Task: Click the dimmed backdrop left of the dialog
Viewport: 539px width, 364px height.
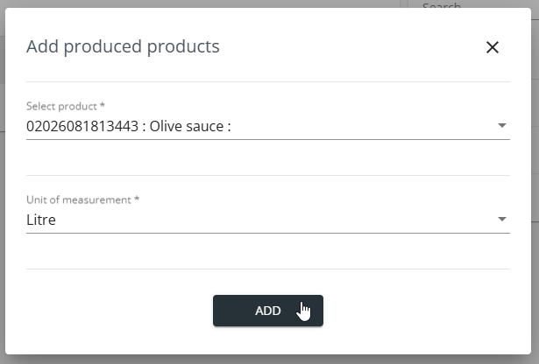Action: pyautogui.click(x=2, y=182)
